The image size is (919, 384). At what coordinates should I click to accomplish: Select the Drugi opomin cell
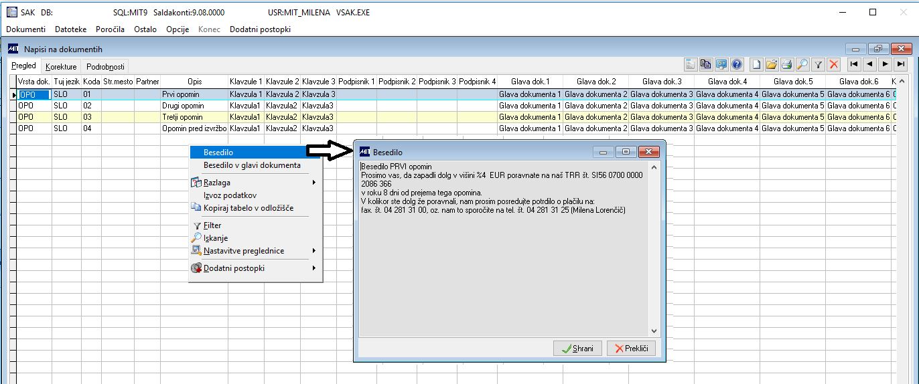tap(194, 106)
